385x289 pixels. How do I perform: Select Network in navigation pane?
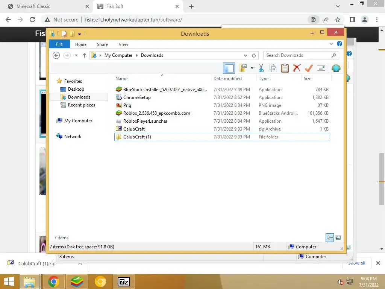coord(73,136)
